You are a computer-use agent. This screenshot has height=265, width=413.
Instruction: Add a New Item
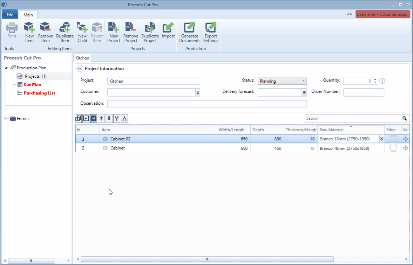click(29, 32)
